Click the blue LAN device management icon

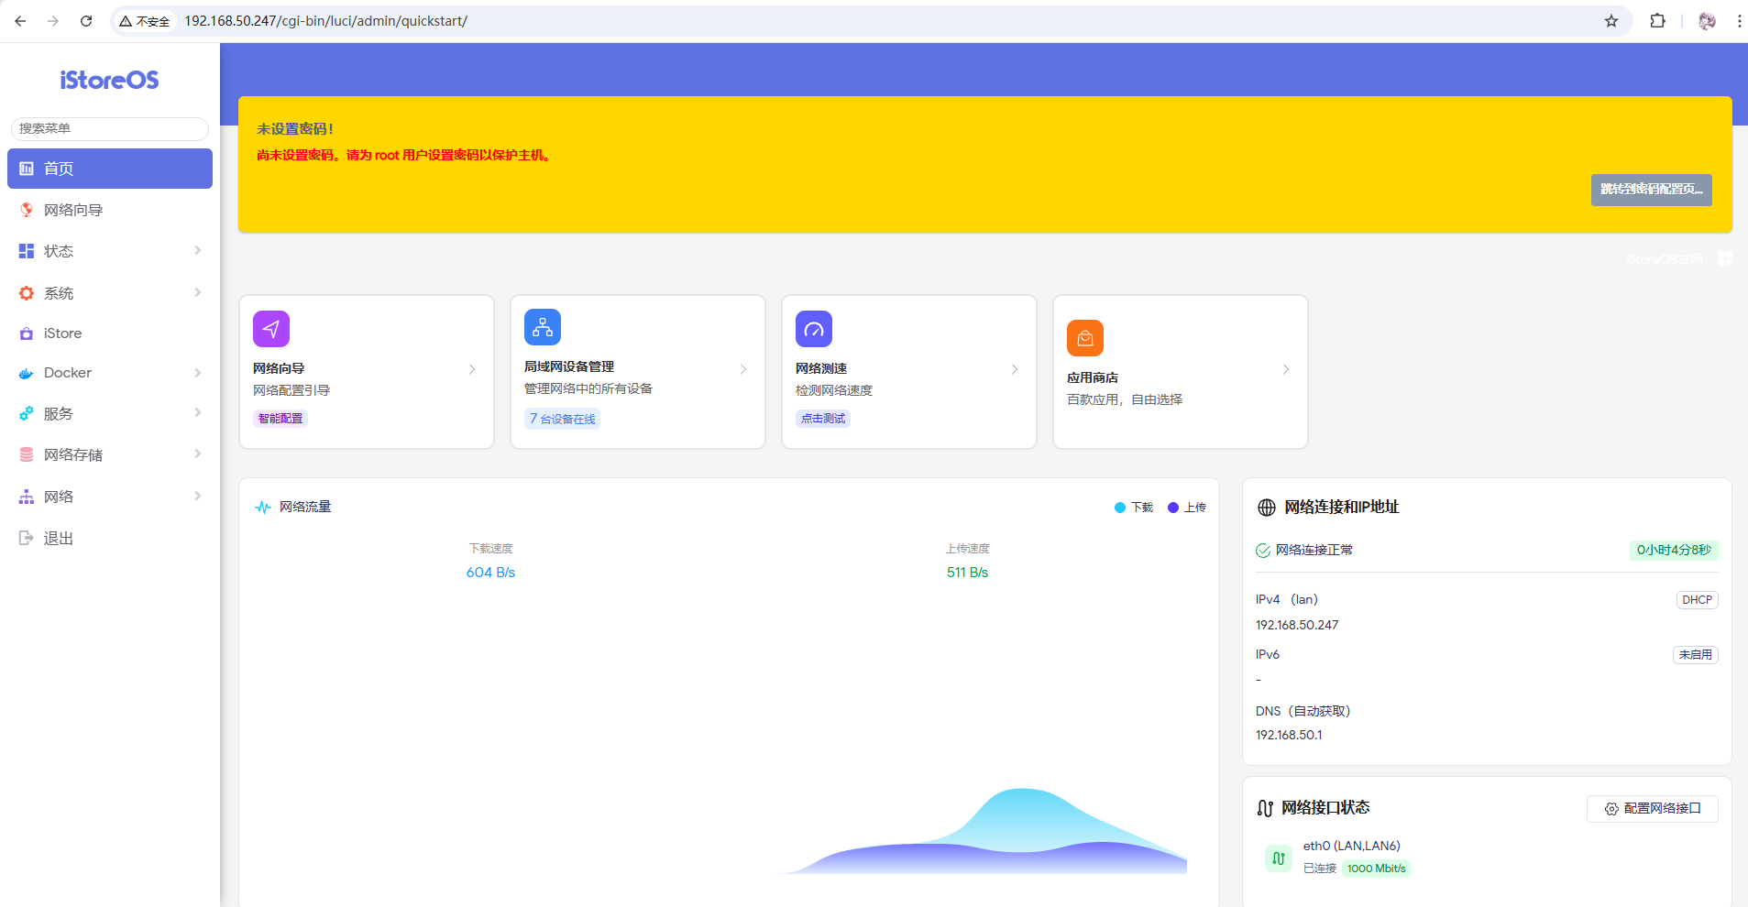(543, 327)
